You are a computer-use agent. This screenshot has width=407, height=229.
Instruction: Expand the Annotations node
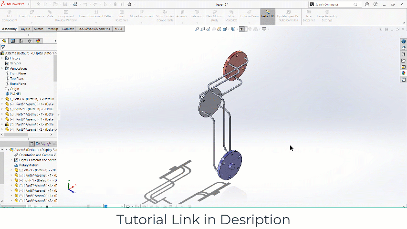(x=2, y=69)
